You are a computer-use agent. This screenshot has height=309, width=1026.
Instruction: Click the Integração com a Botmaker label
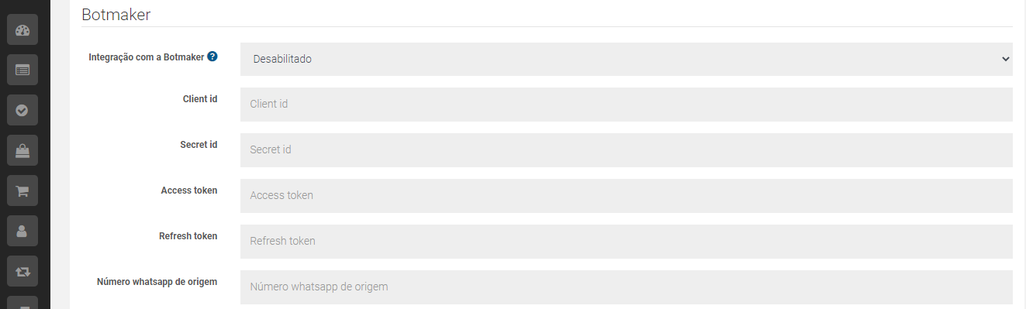(x=147, y=57)
